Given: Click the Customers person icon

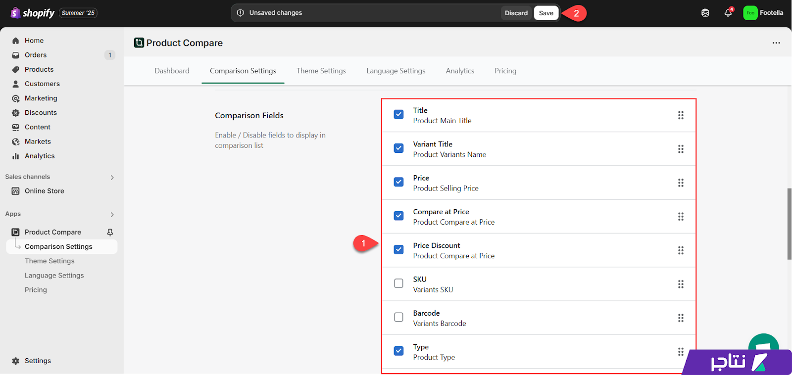Looking at the screenshot, I should pyautogui.click(x=16, y=84).
